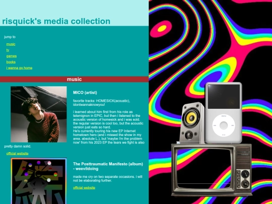The image size is (272, 204).
Task: Click the 'MICO (artist)' title
Action: tap(85, 93)
